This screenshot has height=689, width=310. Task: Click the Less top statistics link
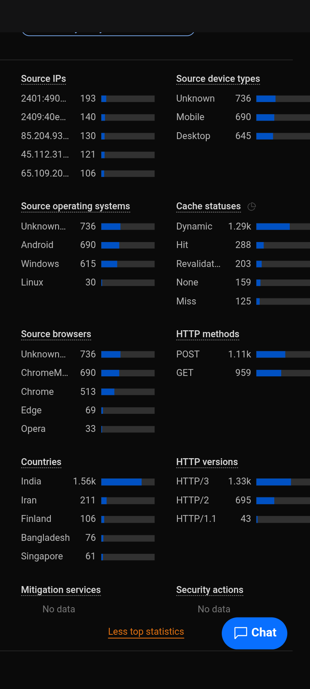[x=146, y=632]
